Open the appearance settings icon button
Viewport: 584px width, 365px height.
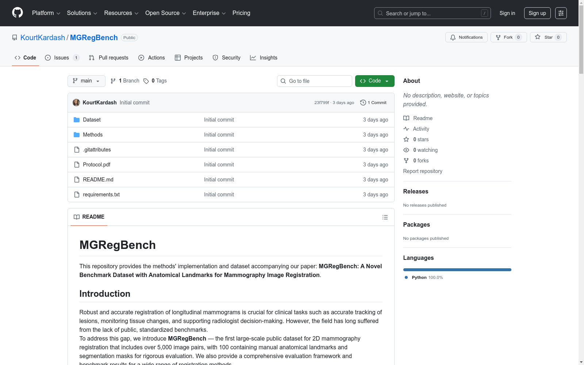tap(561, 13)
